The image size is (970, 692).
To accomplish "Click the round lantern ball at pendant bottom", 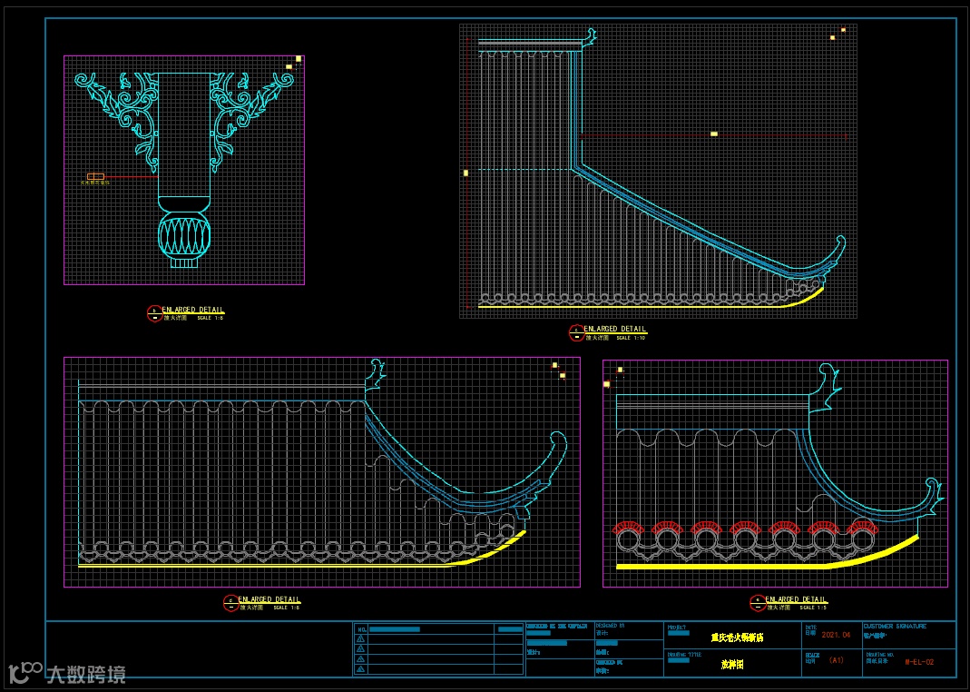I will [184, 235].
